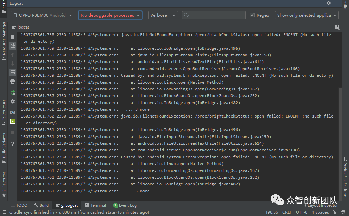Open device dropdown OPPO PBEM00
Viewport: 349px width, 216px height.
pyautogui.click(x=42, y=15)
